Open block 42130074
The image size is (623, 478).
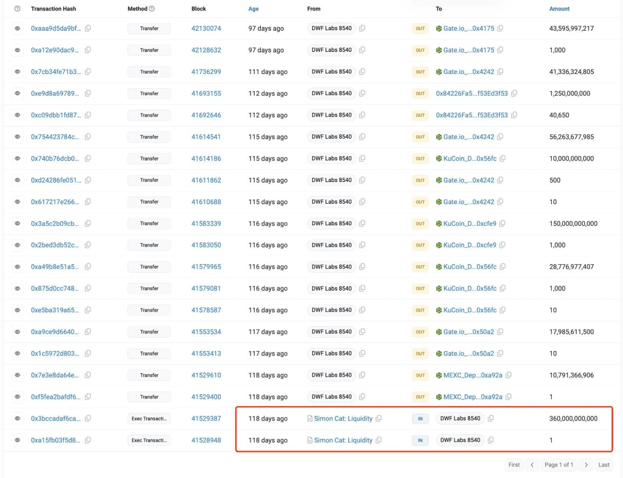point(206,28)
